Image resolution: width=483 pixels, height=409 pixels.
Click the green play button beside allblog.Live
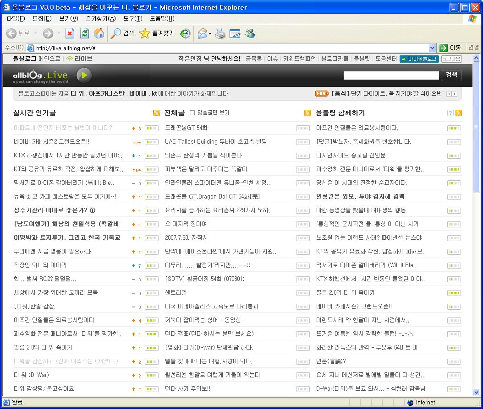(x=84, y=75)
